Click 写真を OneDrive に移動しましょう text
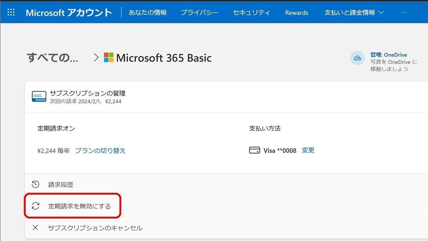The height and width of the screenshot is (241, 428). 394,65
